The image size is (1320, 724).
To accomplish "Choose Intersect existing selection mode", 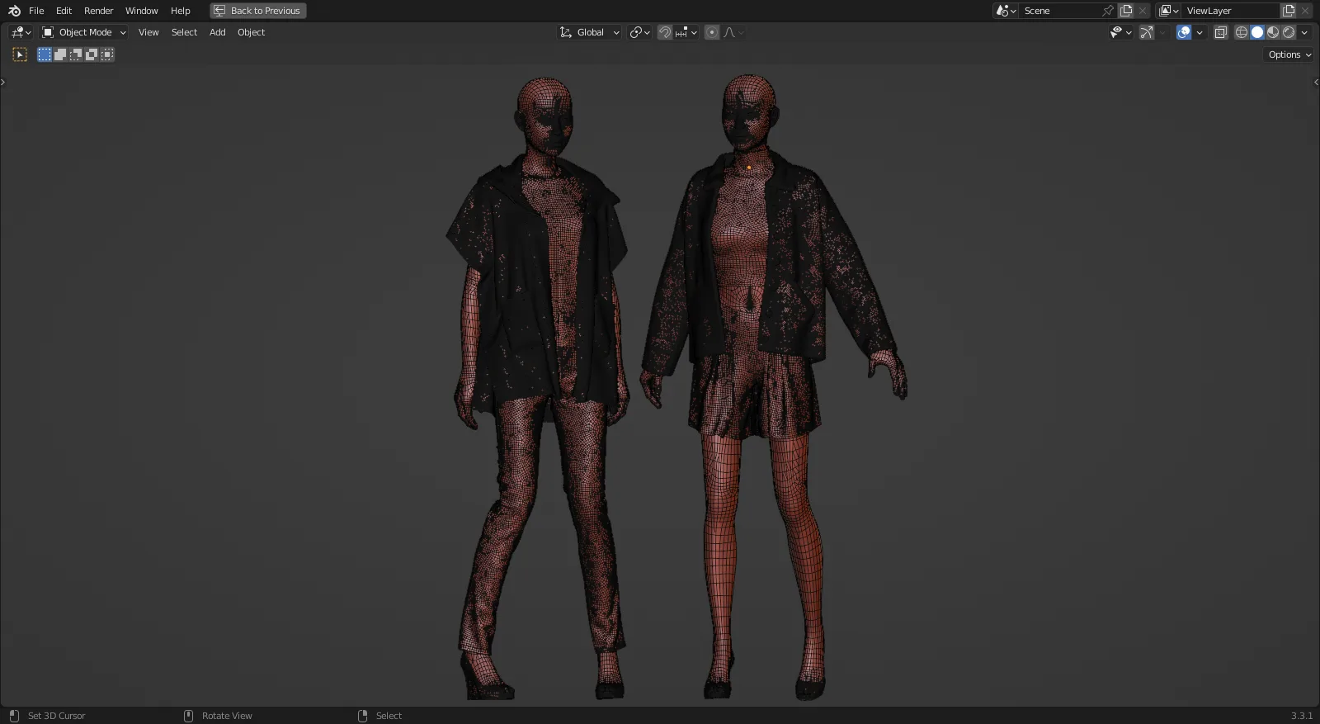I will point(107,54).
